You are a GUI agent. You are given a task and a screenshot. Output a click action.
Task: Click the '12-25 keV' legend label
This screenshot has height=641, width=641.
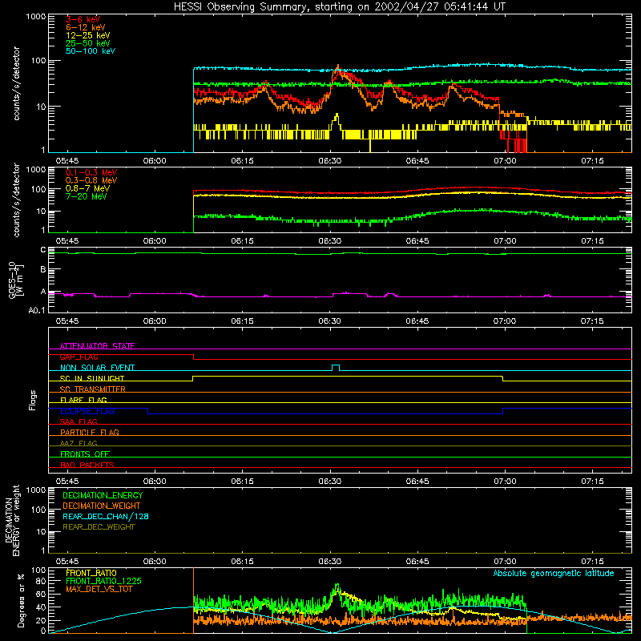pos(88,35)
